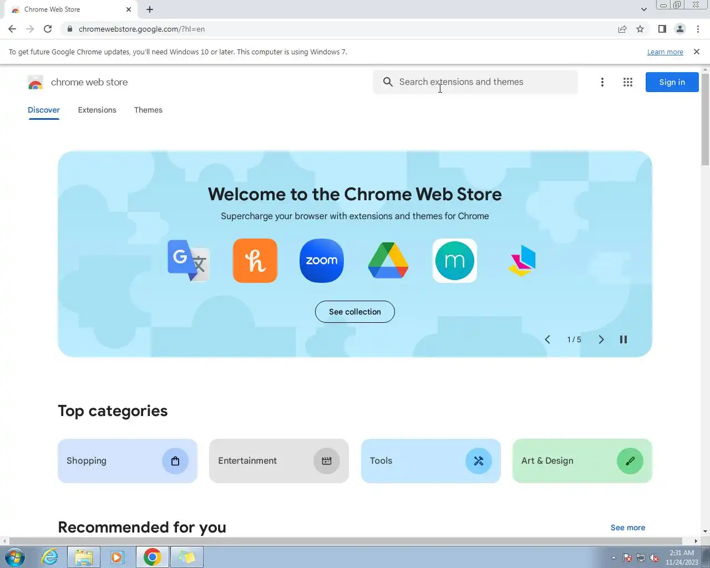The height and width of the screenshot is (568, 710).
Task: Switch to the Extensions tab
Action: [x=97, y=110]
